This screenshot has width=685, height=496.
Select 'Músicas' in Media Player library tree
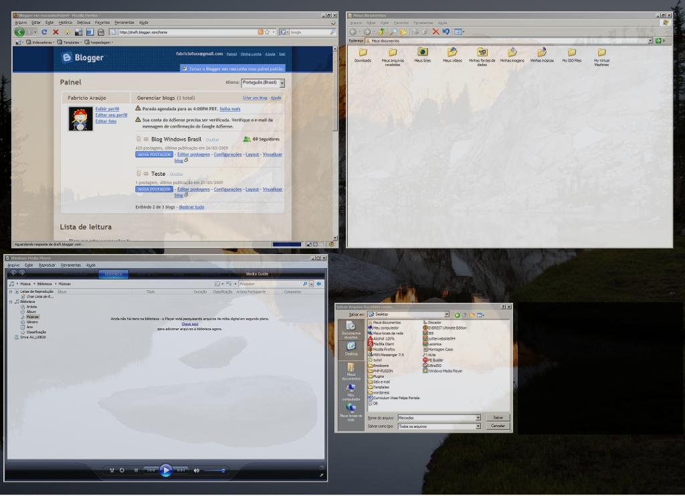click(32, 317)
